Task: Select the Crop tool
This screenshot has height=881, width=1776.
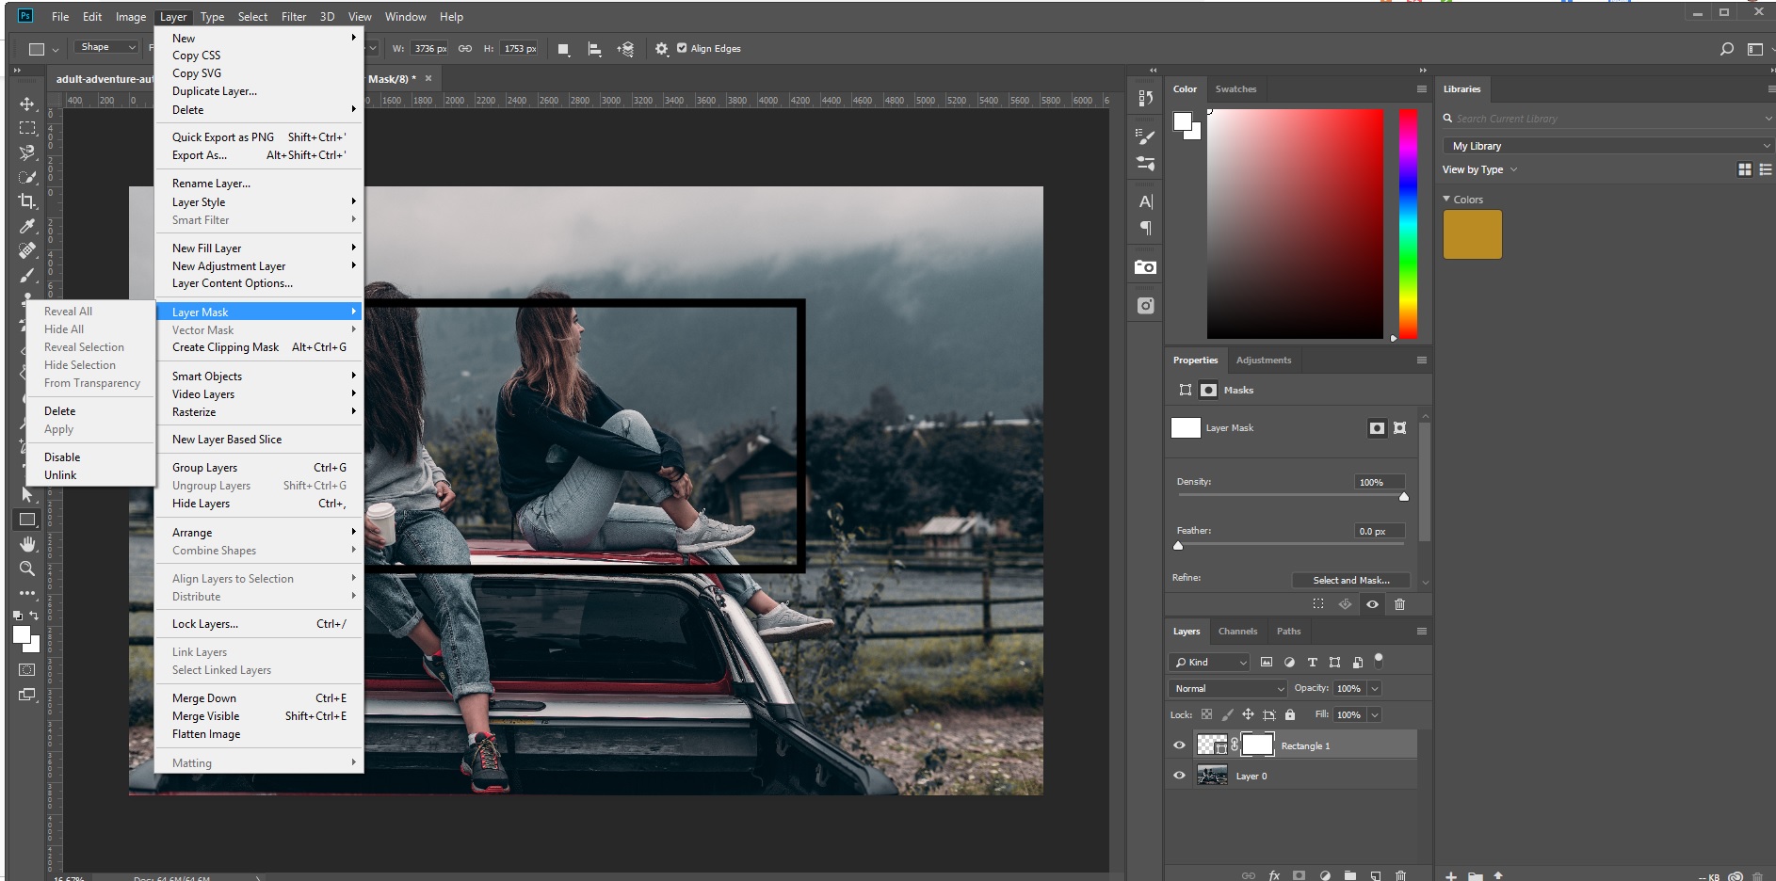Action: [27, 201]
